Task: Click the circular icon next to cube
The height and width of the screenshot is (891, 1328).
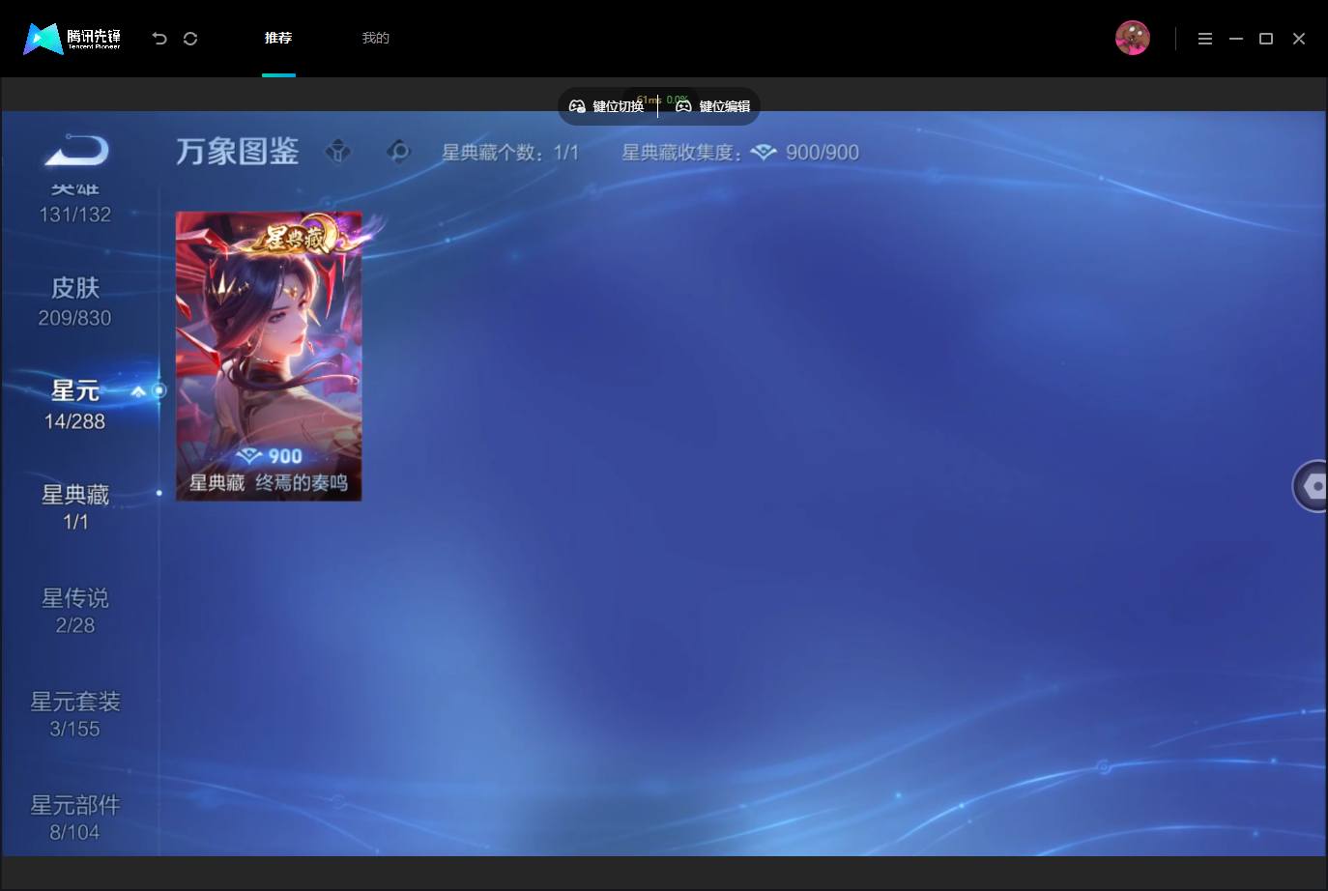Action: tap(398, 152)
